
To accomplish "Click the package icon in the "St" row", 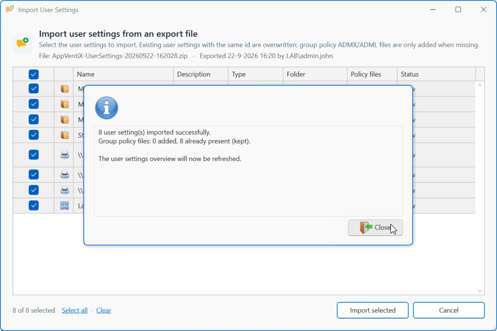I will [x=65, y=135].
